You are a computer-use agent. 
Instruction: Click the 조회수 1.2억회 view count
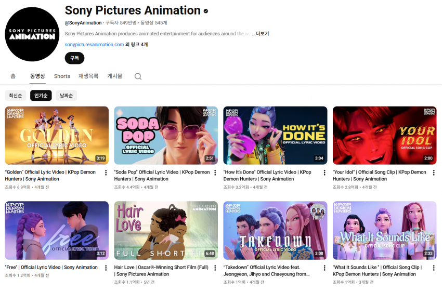point(18,275)
